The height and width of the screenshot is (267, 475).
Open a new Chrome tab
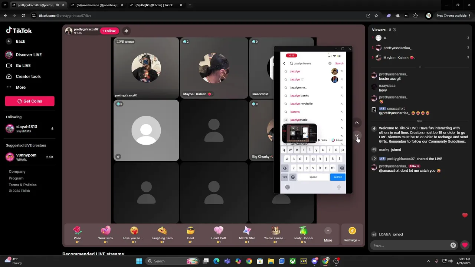click(x=190, y=5)
